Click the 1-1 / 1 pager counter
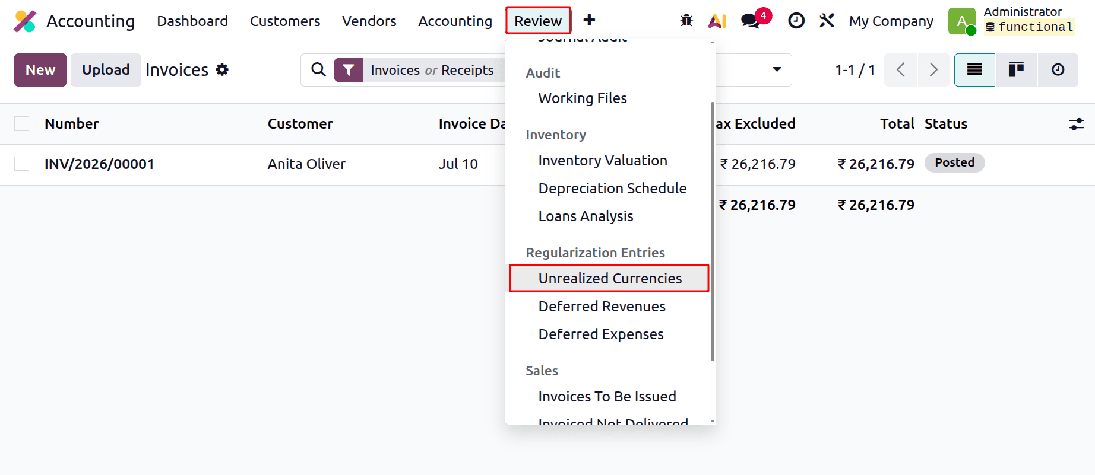Screen dimensions: 1095x475 [855, 70]
